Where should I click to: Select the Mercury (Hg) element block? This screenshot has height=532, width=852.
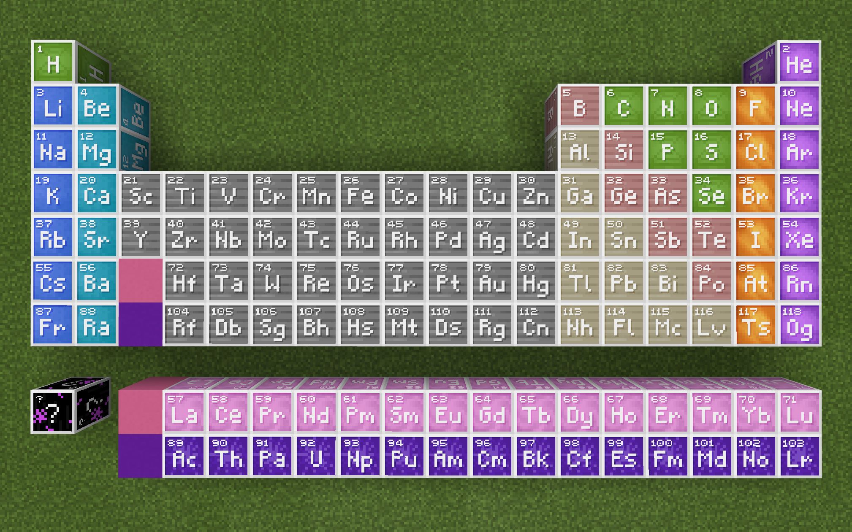(x=536, y=281)
